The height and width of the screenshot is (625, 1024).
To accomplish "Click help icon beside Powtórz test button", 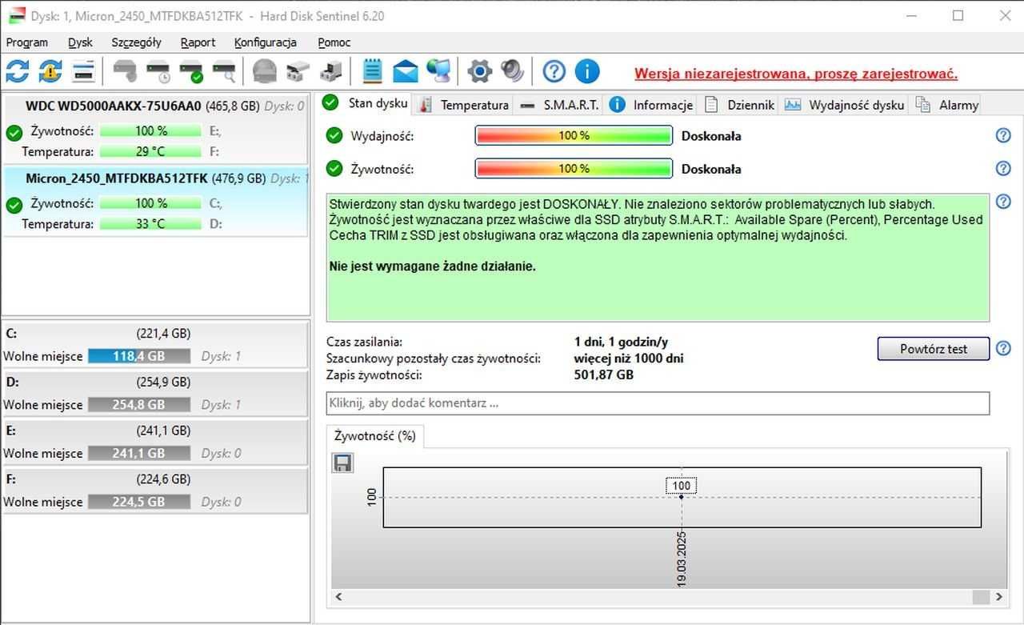I will pos(1003,348).
